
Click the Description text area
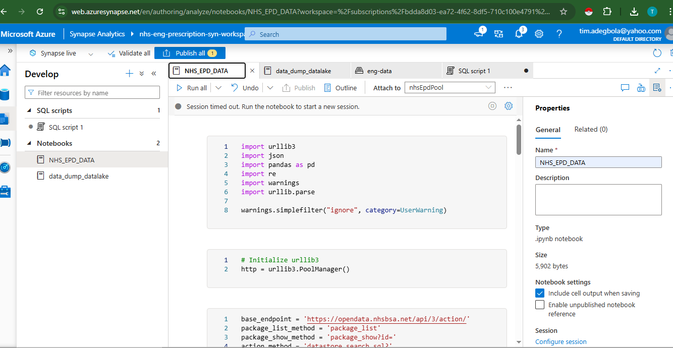[x=598, y=200]
